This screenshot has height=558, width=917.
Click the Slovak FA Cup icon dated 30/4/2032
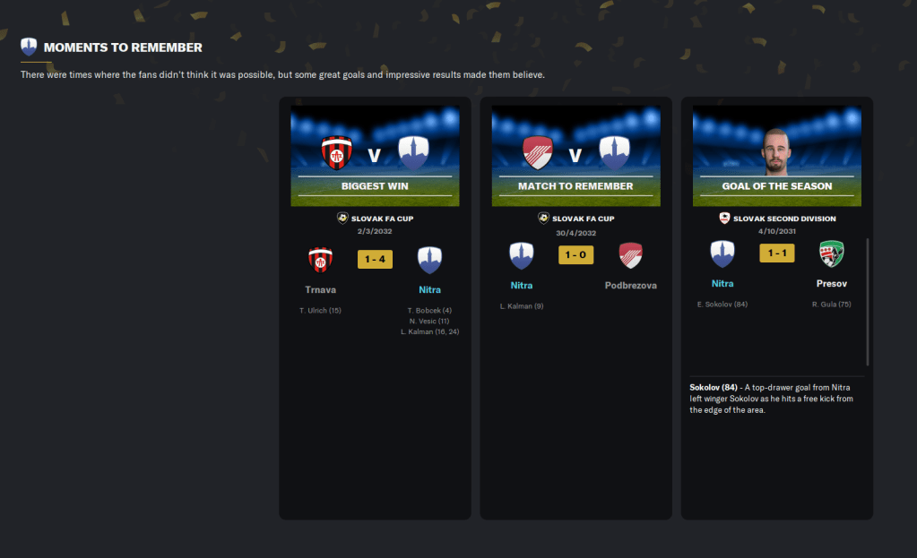click(x=543, y=218)
